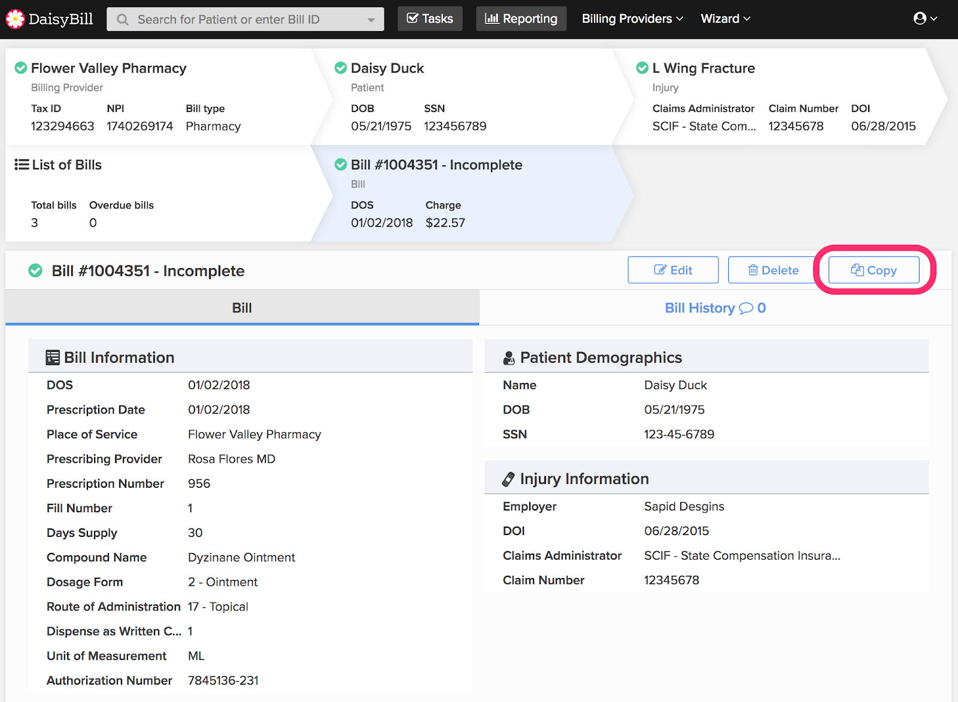958x702 pixels.
Task: Click the Injury Information bandage icon
Action: 508,479
